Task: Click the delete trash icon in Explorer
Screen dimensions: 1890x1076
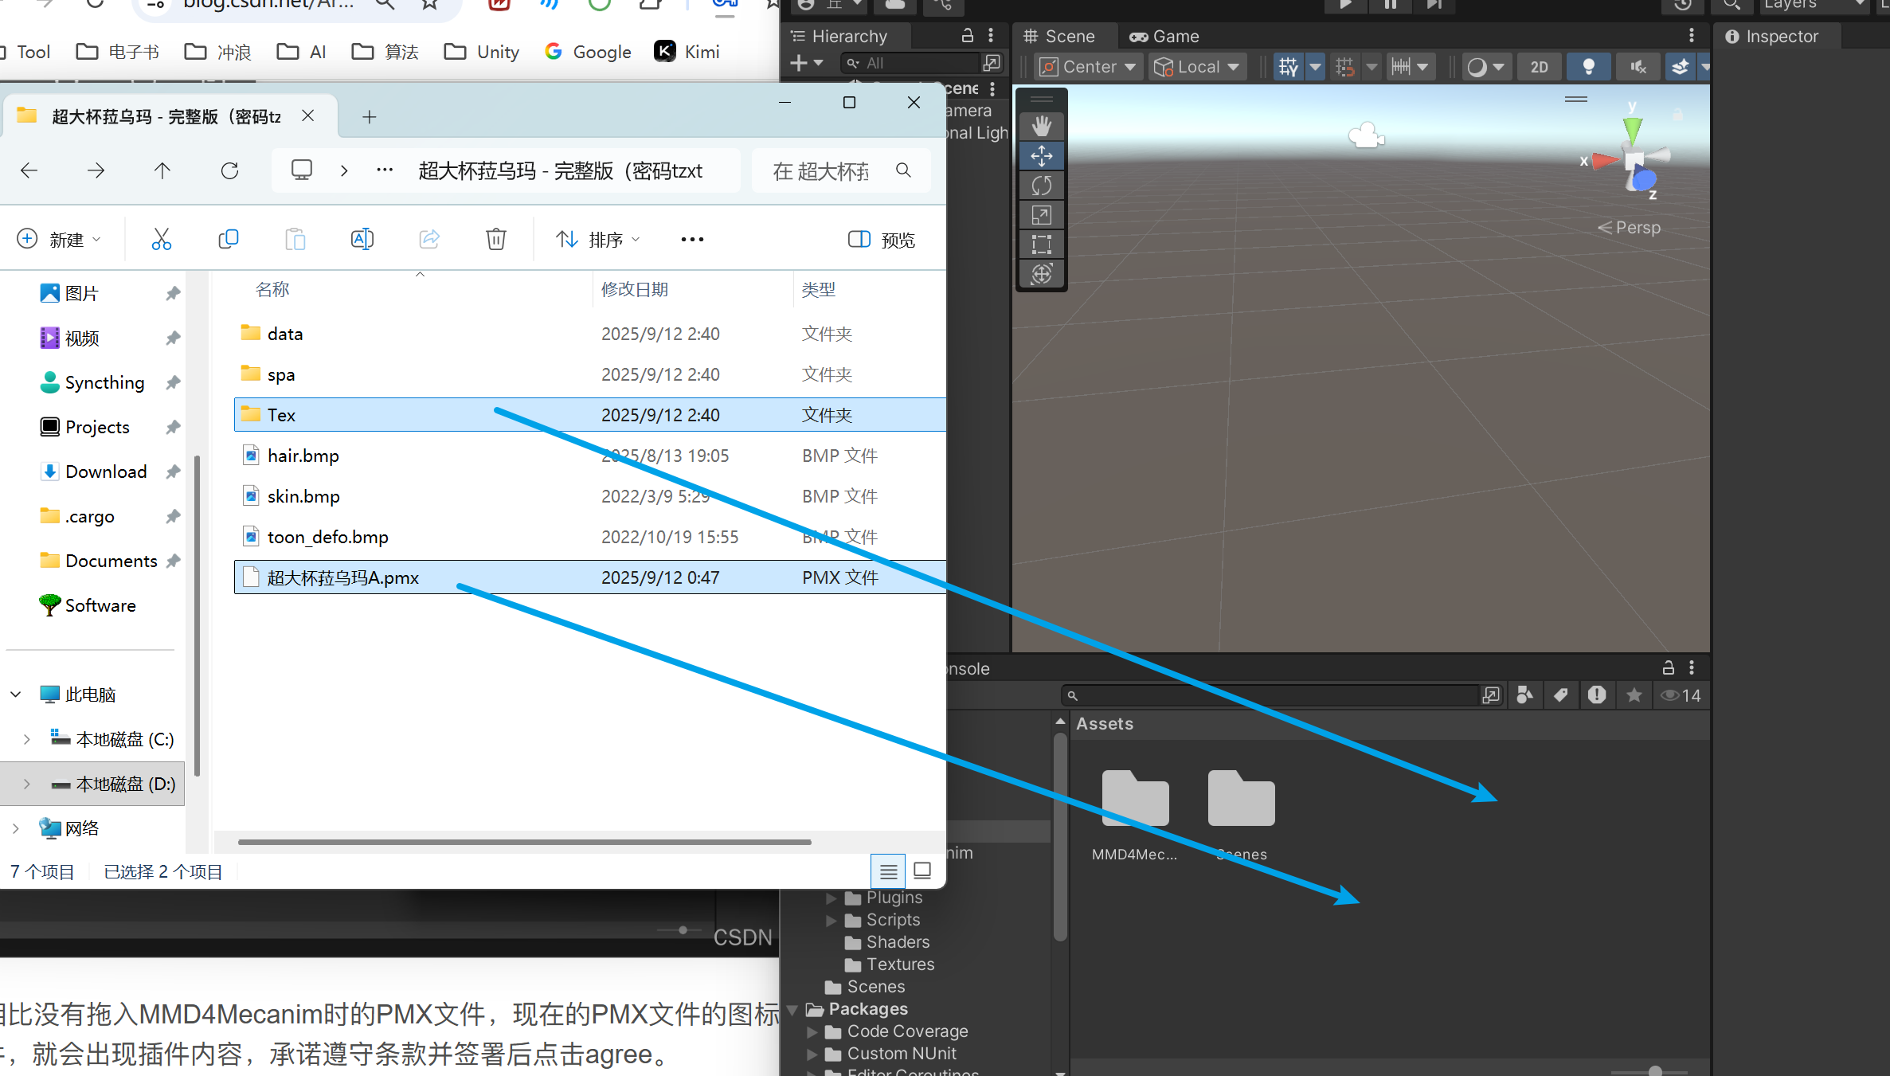Action: click(x=495, y=239)
